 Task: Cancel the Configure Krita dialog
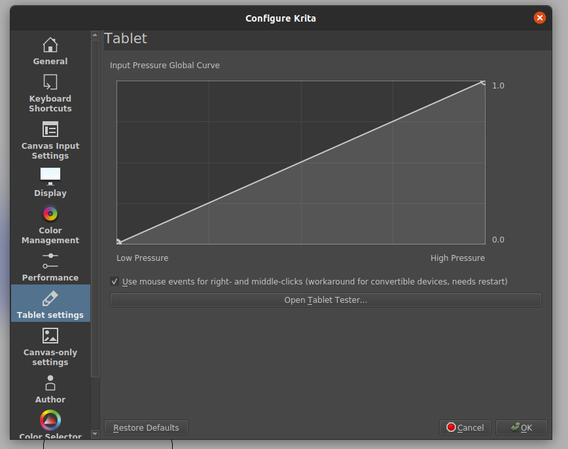click(465, 427)
